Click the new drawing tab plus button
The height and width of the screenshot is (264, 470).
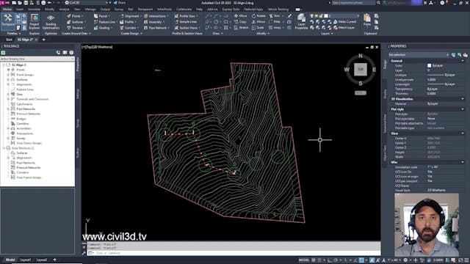(44, 40)
